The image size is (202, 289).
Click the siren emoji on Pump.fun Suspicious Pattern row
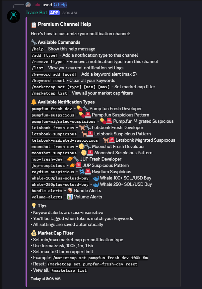pyautogui.click(x=88, y=115)
